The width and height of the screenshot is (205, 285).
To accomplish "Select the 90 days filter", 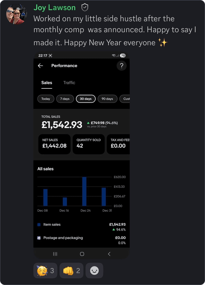I will [x=107, y=99].
